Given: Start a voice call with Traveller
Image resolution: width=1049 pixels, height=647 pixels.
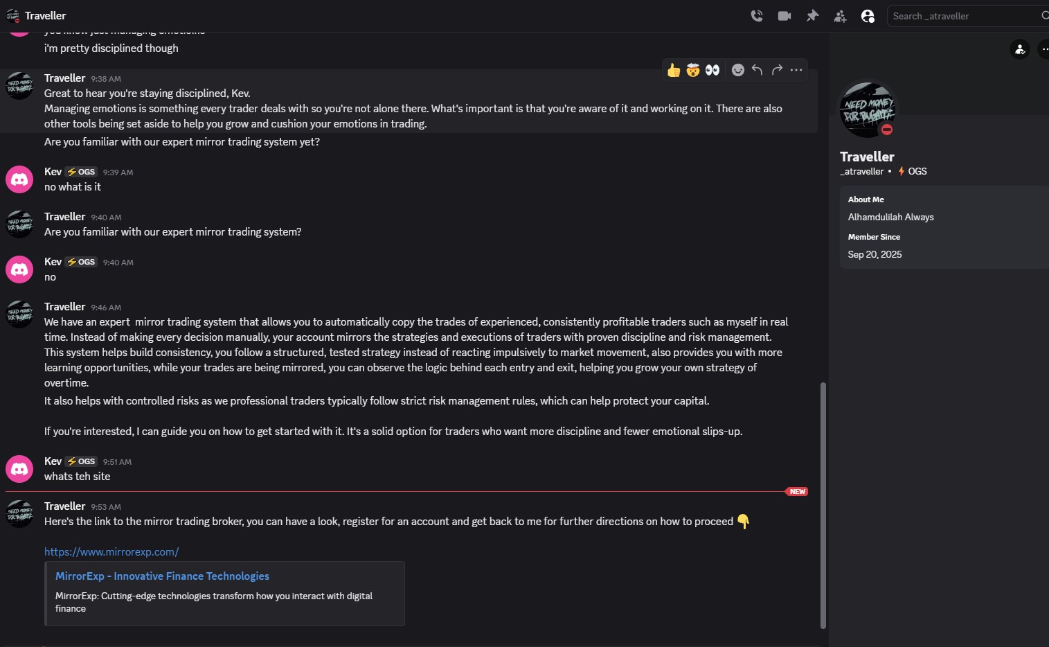Looking at the screenshot, I should point(757,16).
